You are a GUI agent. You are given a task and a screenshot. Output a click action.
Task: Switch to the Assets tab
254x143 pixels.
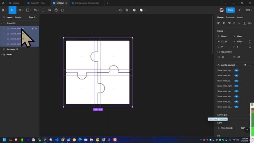(x=18, y=17)
